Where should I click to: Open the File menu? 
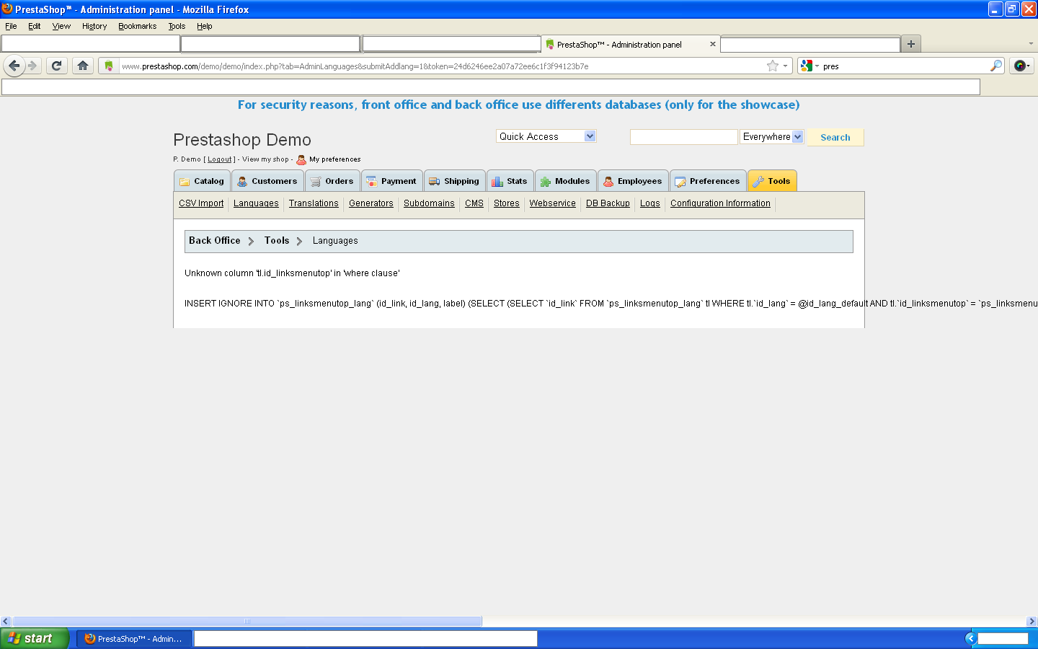coord(11,26)
